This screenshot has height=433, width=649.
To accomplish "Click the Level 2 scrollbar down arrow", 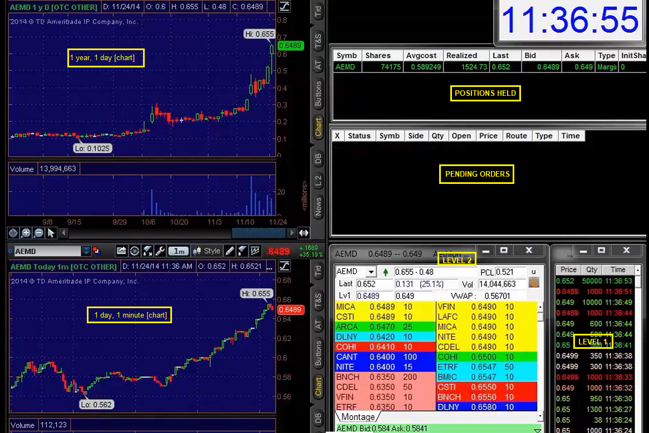I will click(540, 416).
